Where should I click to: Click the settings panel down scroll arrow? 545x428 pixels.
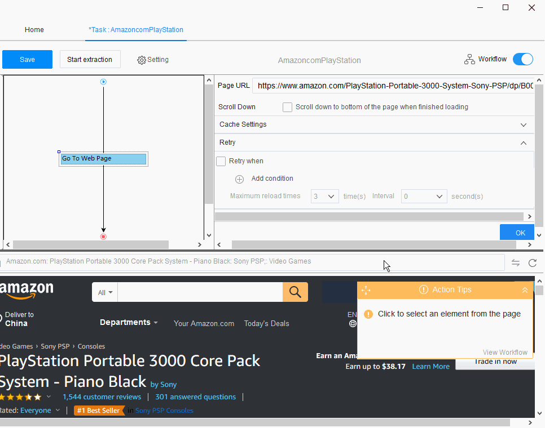pos(539,235)
